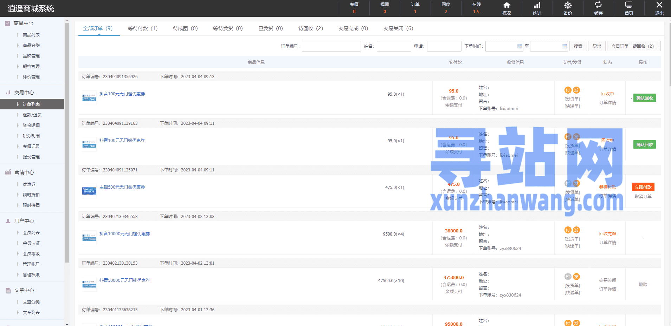Click 发 icon on order 230404091356926

point(576,90)
